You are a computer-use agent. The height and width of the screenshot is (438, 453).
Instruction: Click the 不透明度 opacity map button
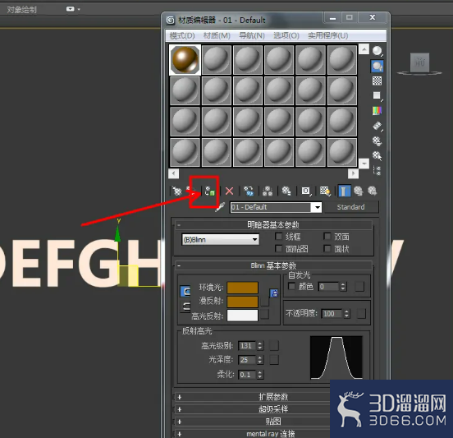(361, 313)
